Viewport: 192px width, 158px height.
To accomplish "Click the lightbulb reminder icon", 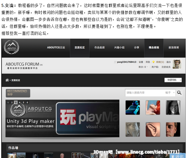I will pos(153,62).
